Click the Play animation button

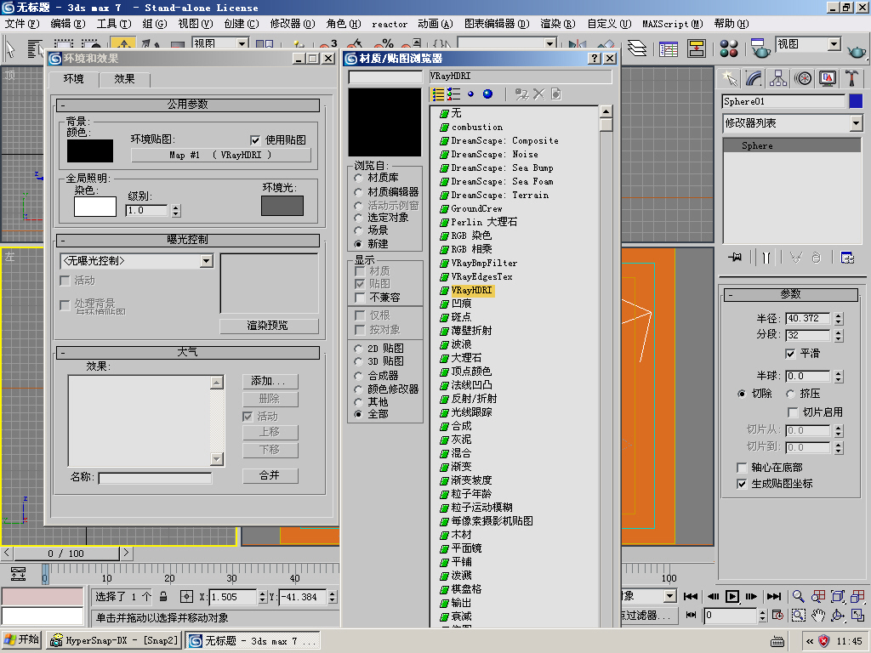pos(732,596)
